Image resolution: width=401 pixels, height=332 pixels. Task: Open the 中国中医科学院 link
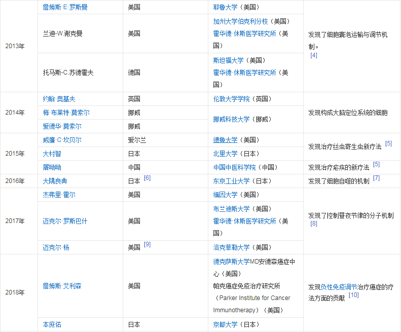click(x=235, y=167)
